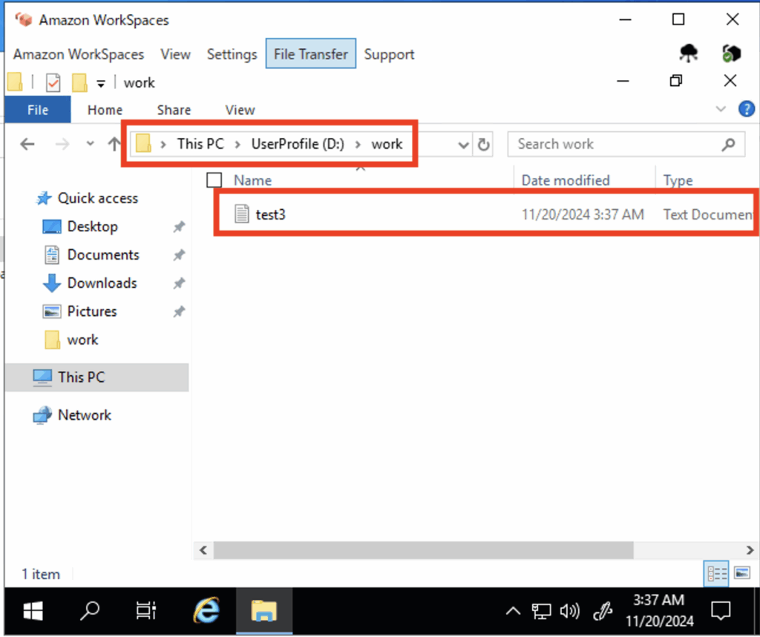Toggle the select all items checkbox

(214, 180)
